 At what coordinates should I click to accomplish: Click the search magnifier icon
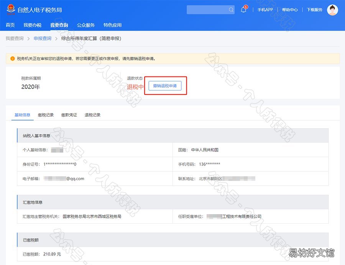point(231,10)
